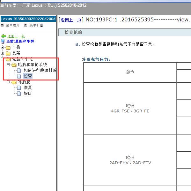The image size is (191, 191).
Task: Click the document icon beside 检查
Action: click(19, 76)
